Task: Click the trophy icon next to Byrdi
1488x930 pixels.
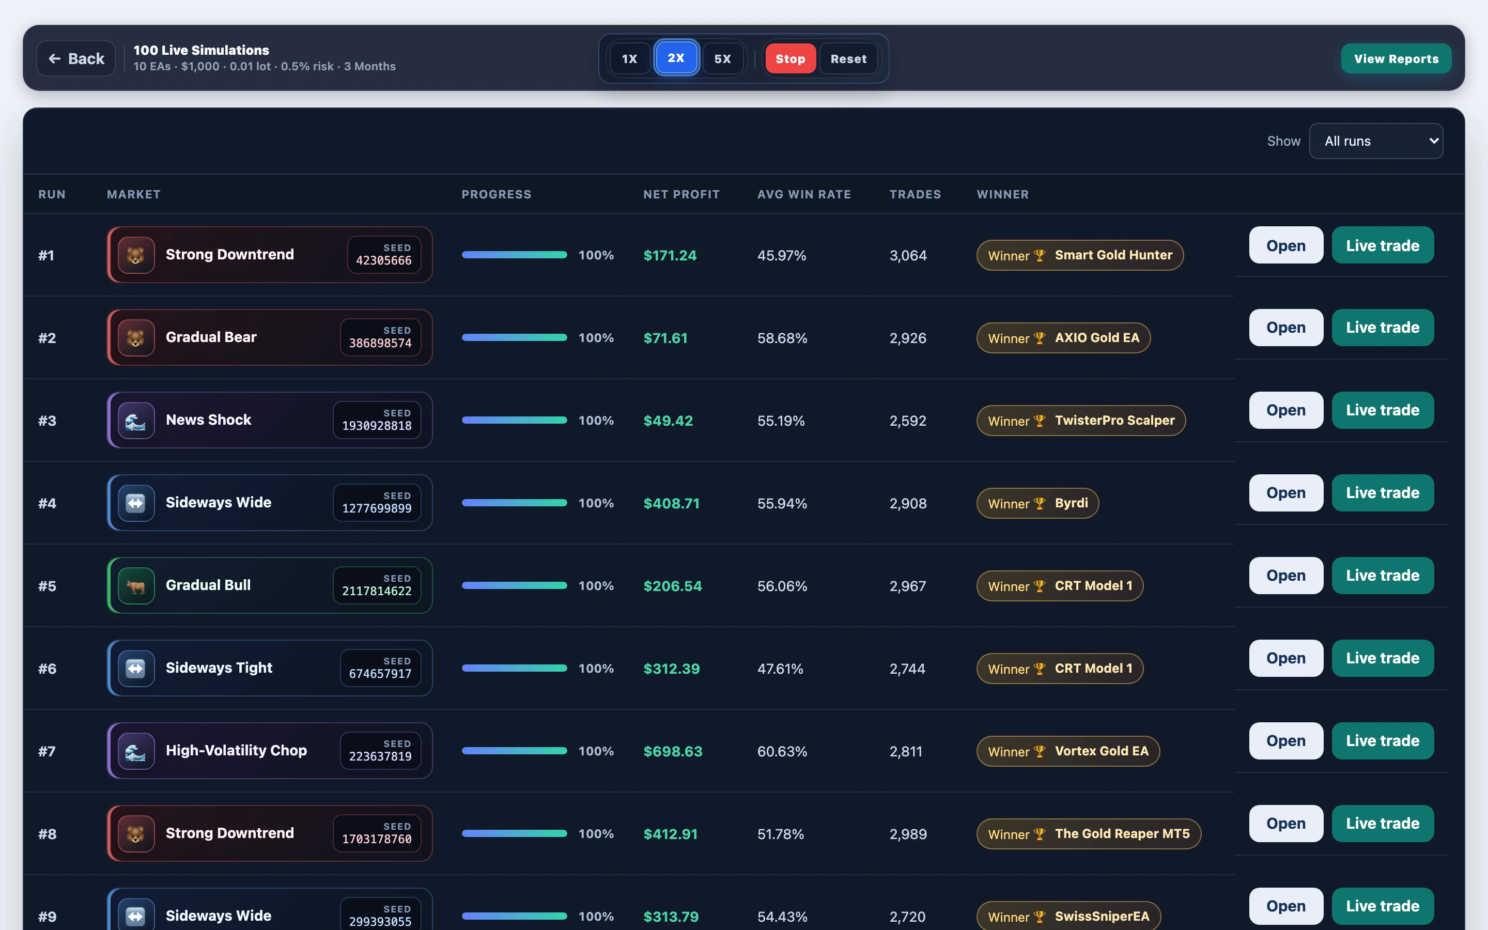Action: pyautogui.click(x=1040, y=503)
